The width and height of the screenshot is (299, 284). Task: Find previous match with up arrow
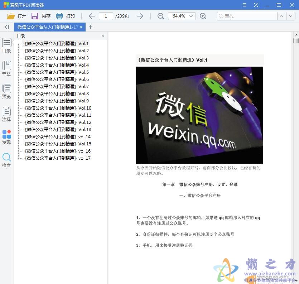tap(282, 16)
